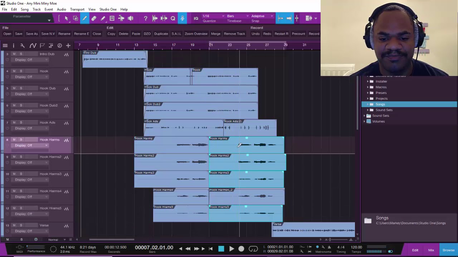Image resolution: width=458 pixels, height=257 pixels.
Task: Open the Audio menu
Action: pos(61,9)
